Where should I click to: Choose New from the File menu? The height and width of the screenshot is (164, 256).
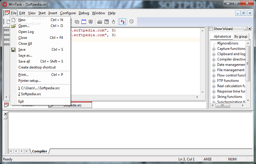tap(40, 20)
